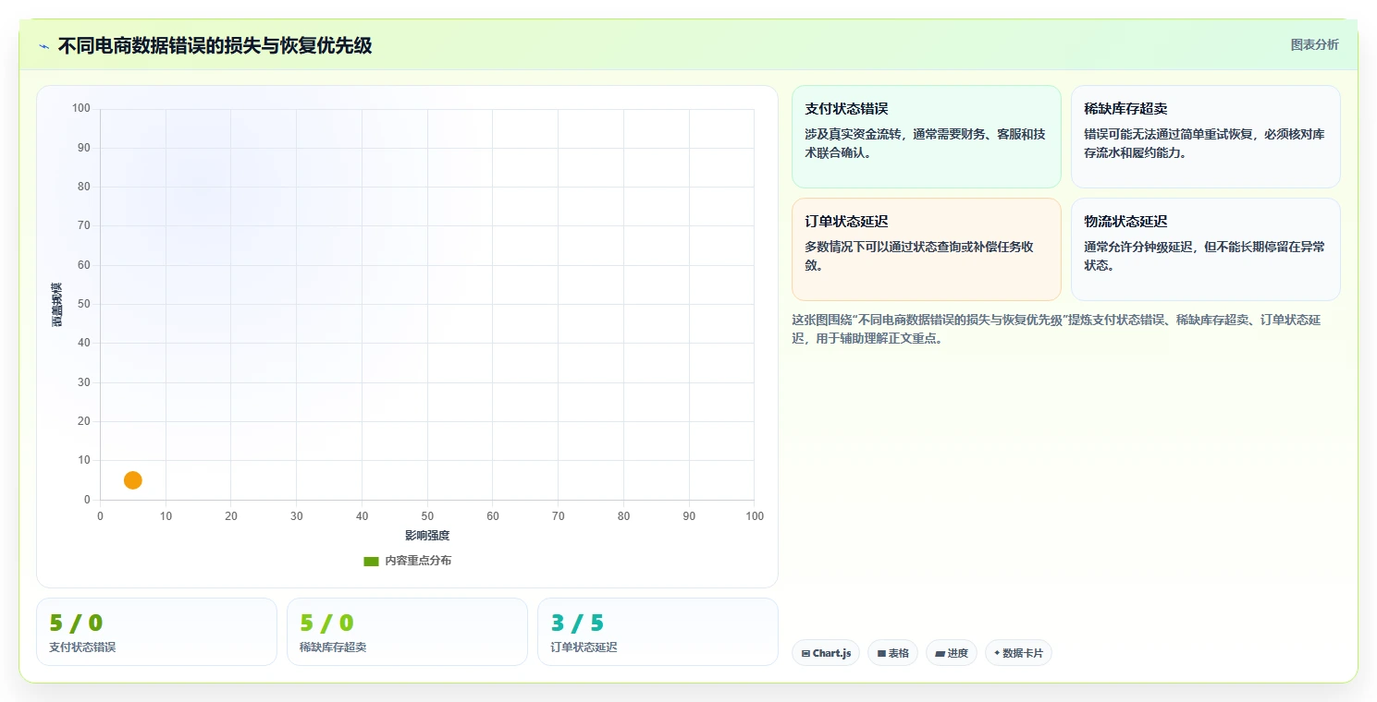
Task: Click the text 涉及真实资金流转 in payment card
Action: pos(855,134)
